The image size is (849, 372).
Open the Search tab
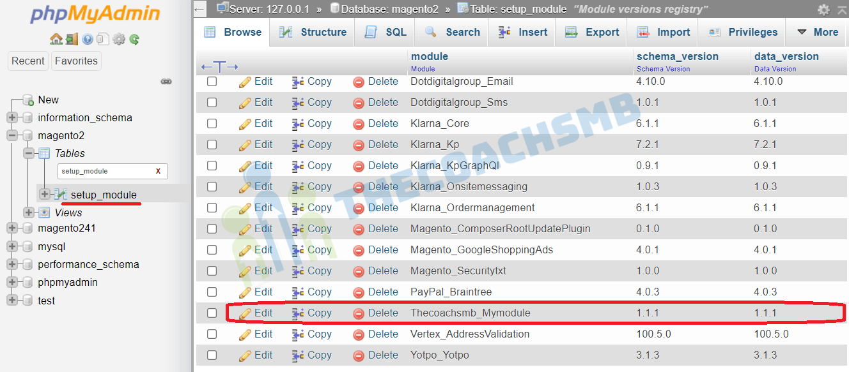pos(452,33)
